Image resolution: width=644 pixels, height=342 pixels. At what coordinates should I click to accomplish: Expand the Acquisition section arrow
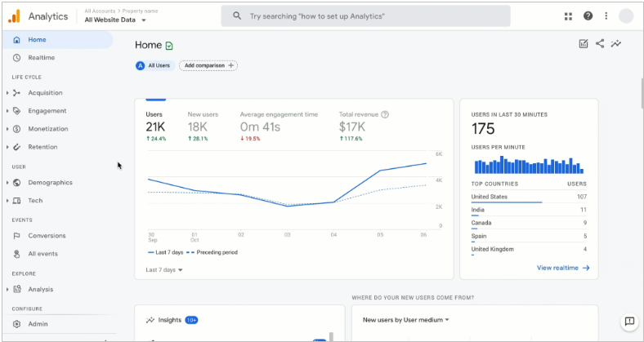point(7,93)
